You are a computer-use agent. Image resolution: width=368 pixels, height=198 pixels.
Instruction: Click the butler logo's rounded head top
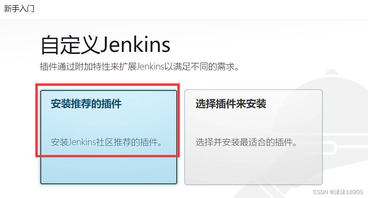(x=332, y=72)
